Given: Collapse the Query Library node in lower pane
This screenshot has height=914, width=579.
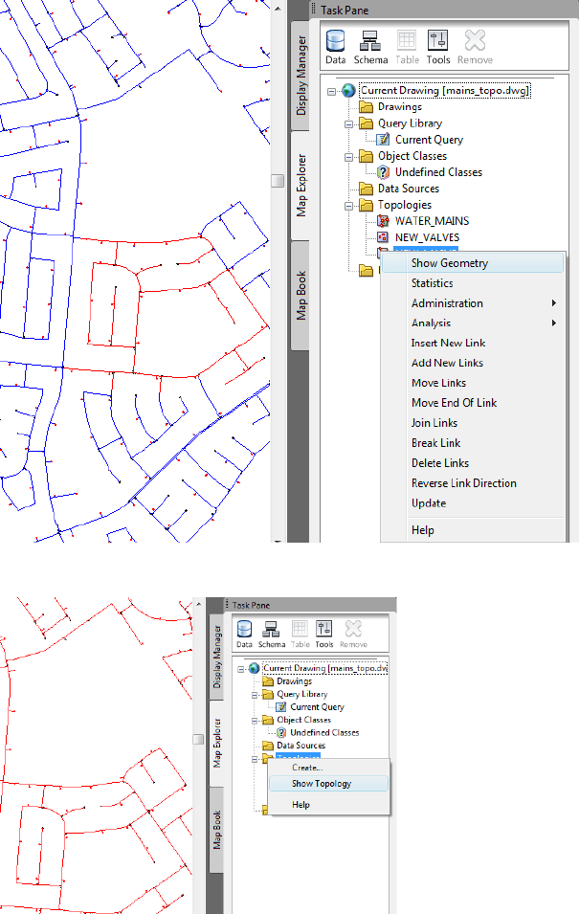Looking at the screenshot, I should pos(255,694).
